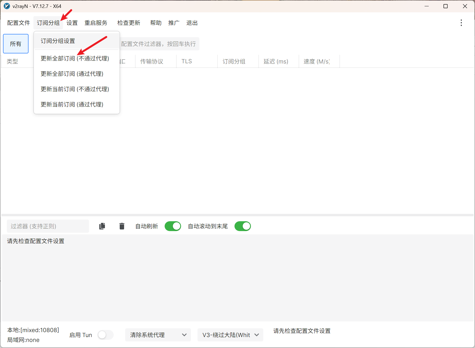The height and width of the screenshot is (348, 475).
Task: Select 更新当前订阅 (不通过代理)
Action: click(x=77, y=89)
